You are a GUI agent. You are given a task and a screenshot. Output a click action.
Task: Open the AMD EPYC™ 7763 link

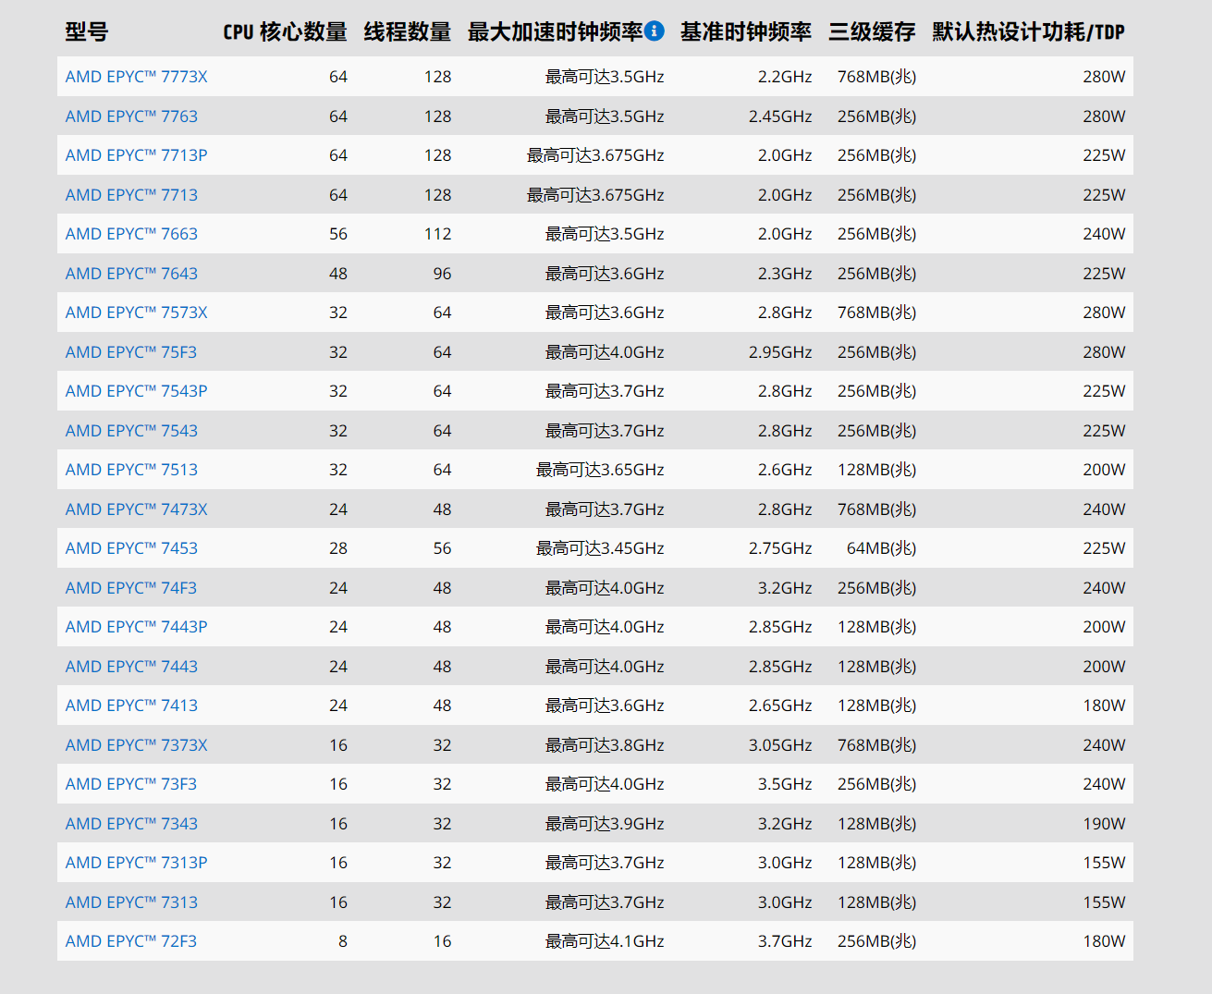[131, 117]
